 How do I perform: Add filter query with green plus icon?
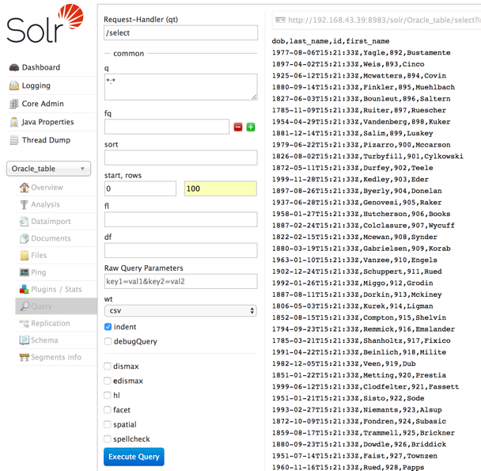coord(251,127)
